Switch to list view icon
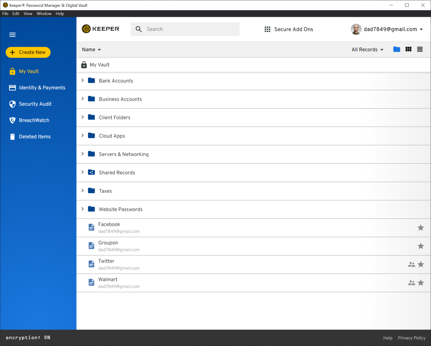The width and height of the screenshot is (431, 346). (x=420, y=49)
